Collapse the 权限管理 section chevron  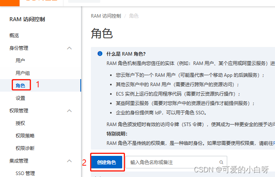(x=69, y=111)
